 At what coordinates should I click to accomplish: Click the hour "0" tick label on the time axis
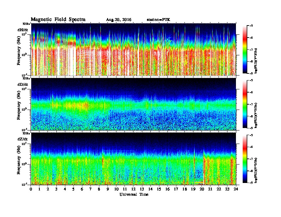coord(31,189)
